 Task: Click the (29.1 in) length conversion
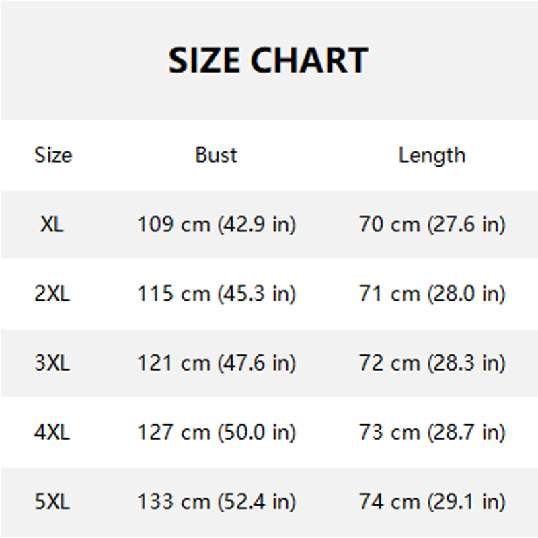click(x=466, y=502)
